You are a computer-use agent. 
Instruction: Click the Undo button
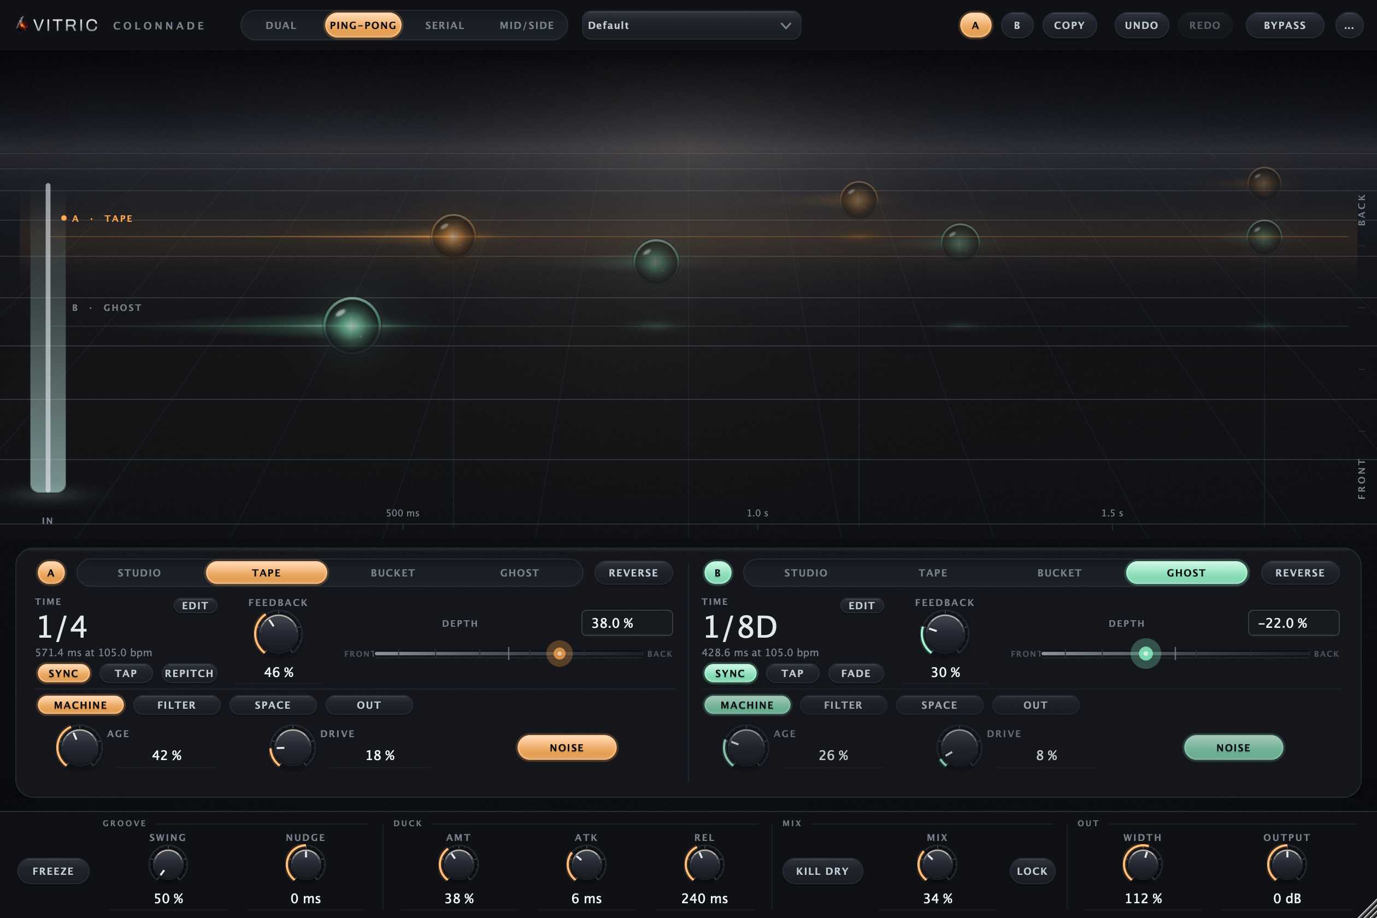coord(1141,25)
